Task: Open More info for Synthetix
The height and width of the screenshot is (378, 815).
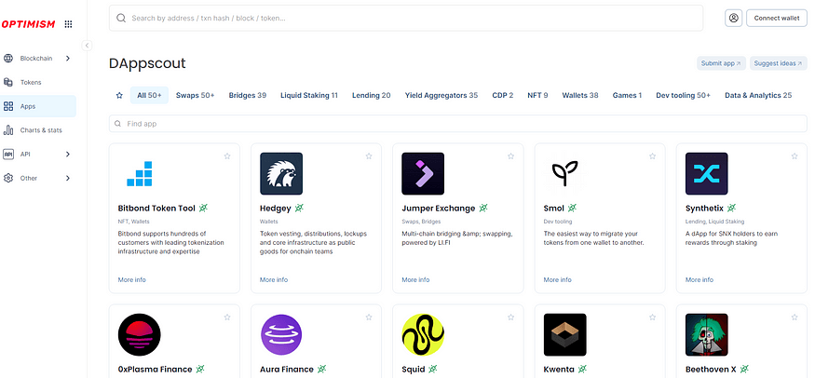Action: [700, 280]
